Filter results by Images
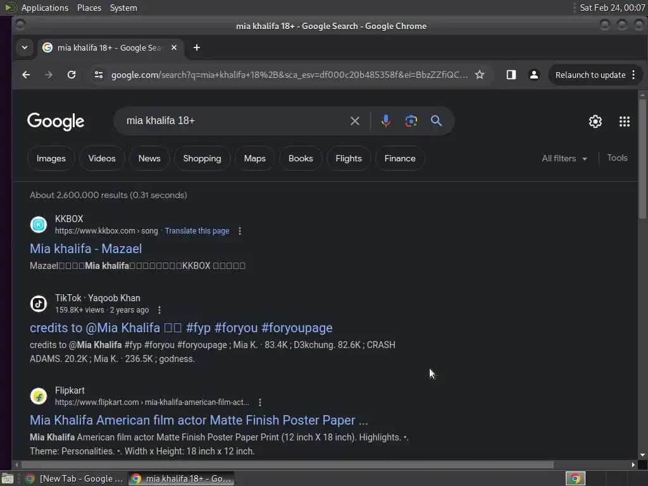 click(51, 158)
